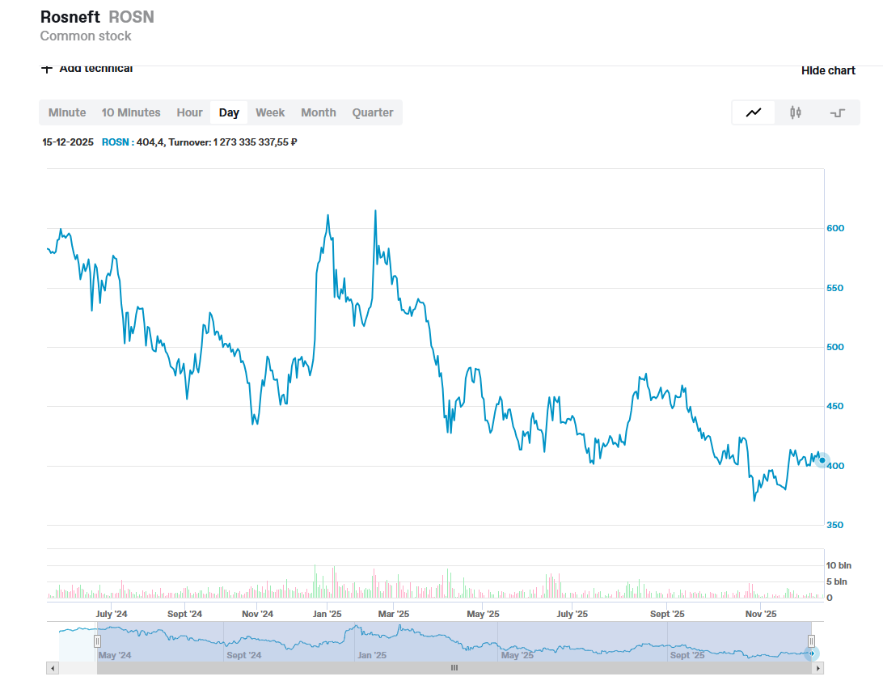Click the May '25 time axis label
Screen dimensions: 883x685
(x=484, y=614)
